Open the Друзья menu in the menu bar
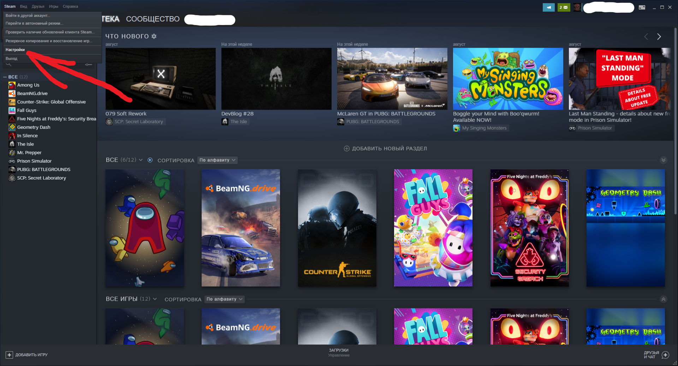Viewport: 678px width, 366px height. pos(38,6)
